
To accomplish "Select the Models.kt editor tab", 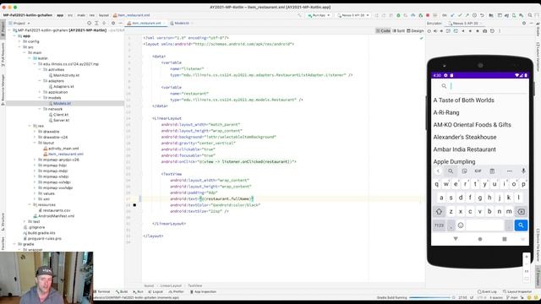I will [x=182, y=23].
